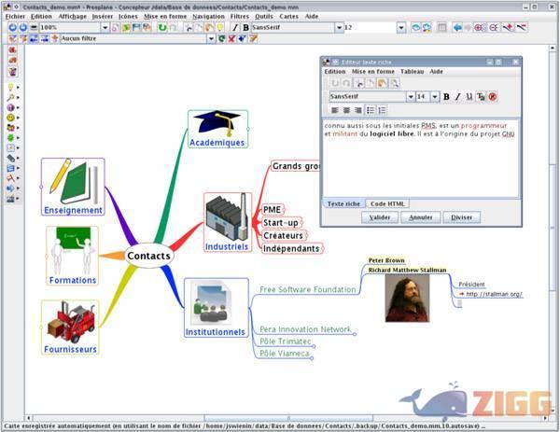Expand the Aucun filtre filter dropdown
Screen dimensions: 560x432
[x=210, y=39]
